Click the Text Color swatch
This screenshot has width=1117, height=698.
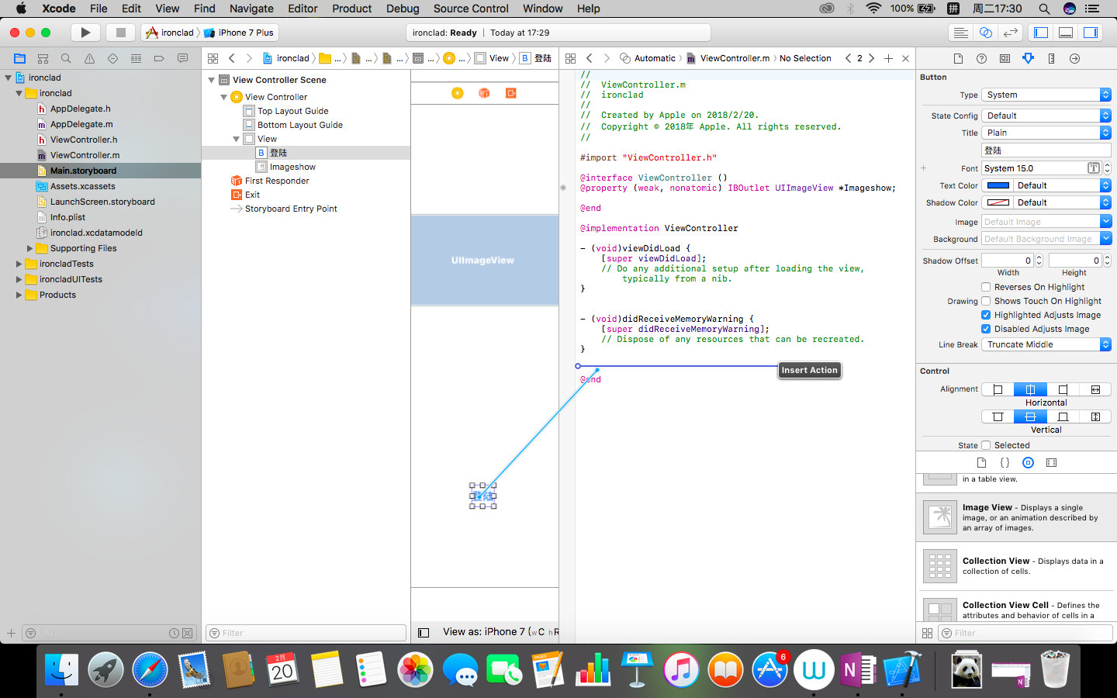[998, 185]
